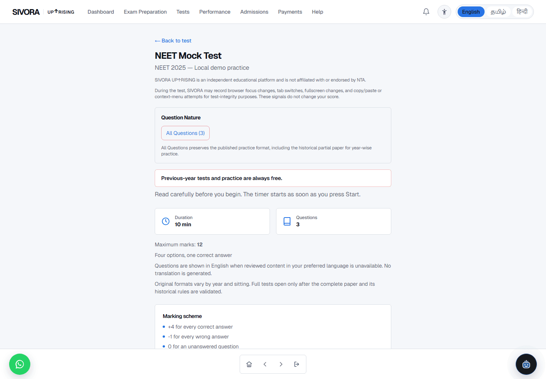Switch language to English
The height and width of the screenshot is (379, 546).
click(471, 12)
